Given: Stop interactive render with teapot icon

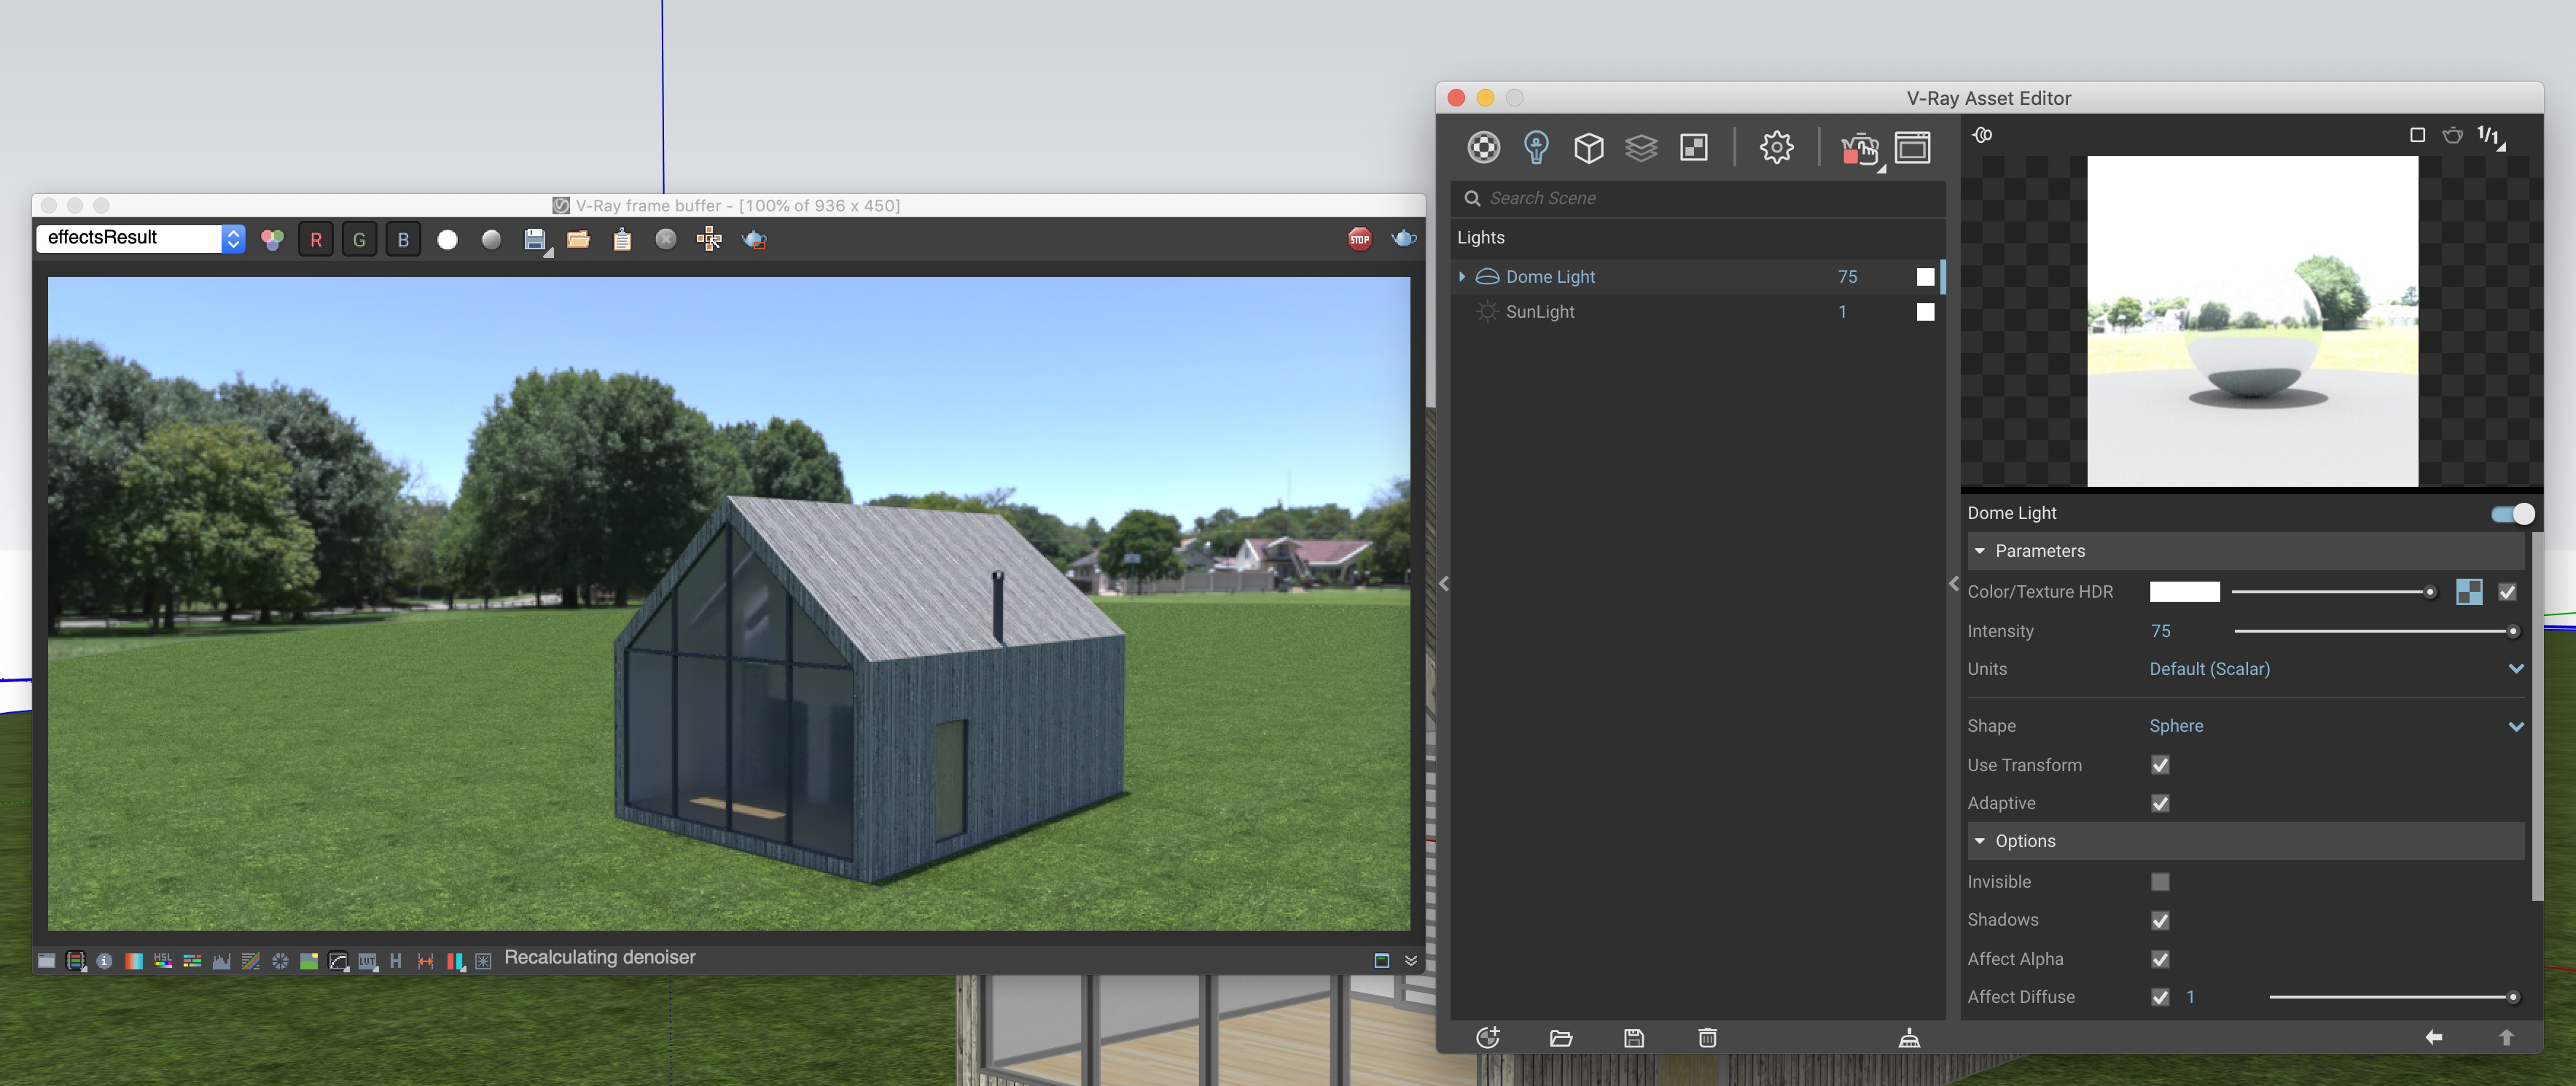Looking at the screenshot, I should (1860, 149).
